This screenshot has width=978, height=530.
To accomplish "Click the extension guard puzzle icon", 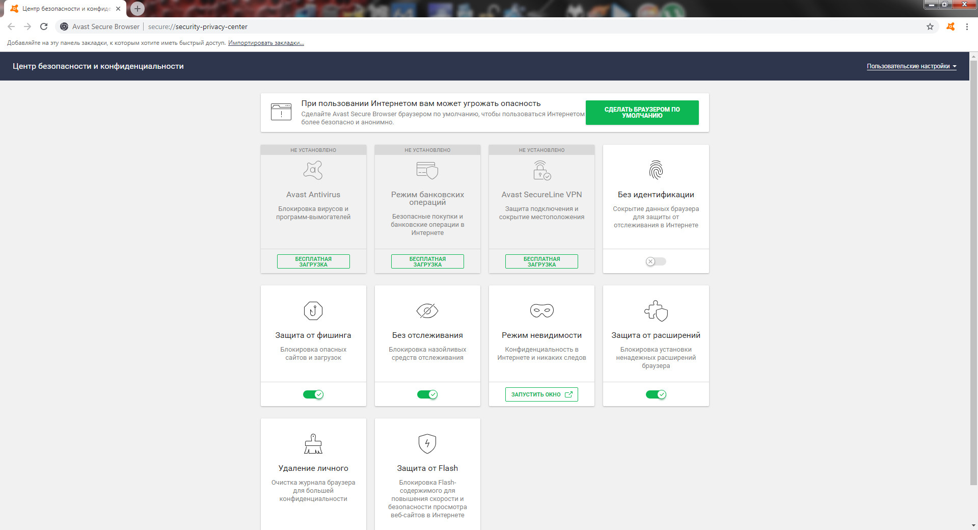I will pos(656,311).
